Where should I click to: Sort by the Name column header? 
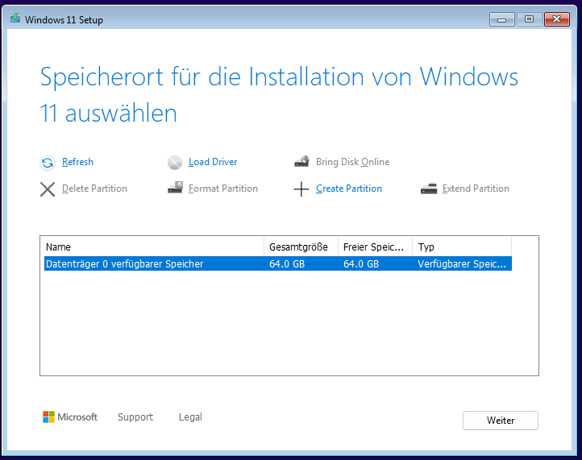154,247
